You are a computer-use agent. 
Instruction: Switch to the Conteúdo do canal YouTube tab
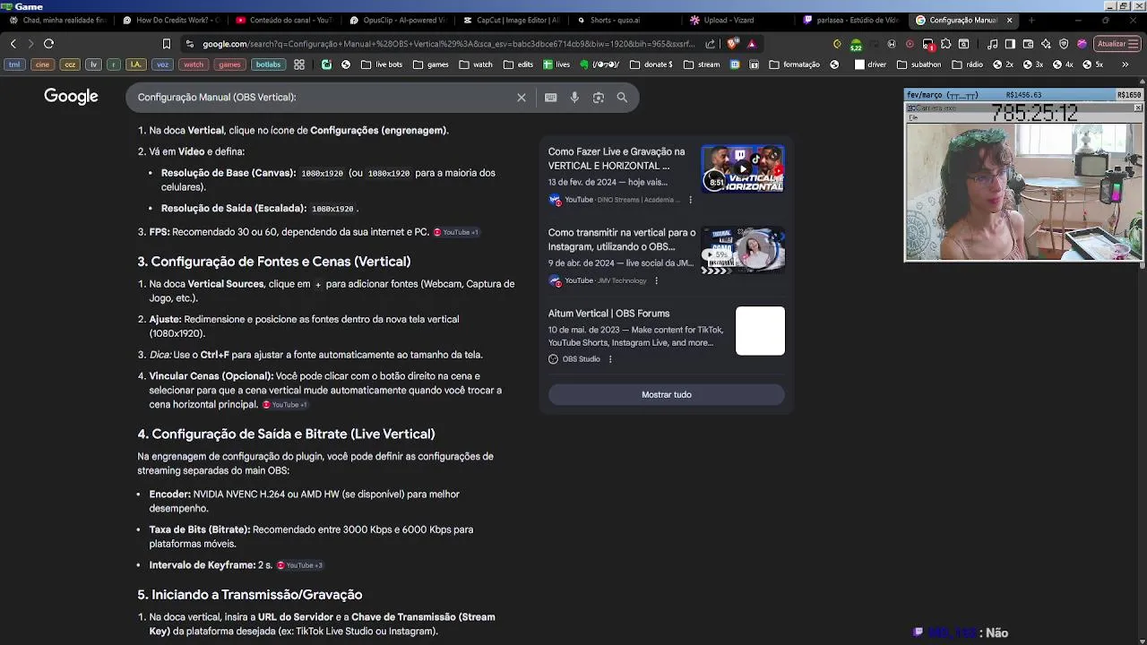click(284, 20)
